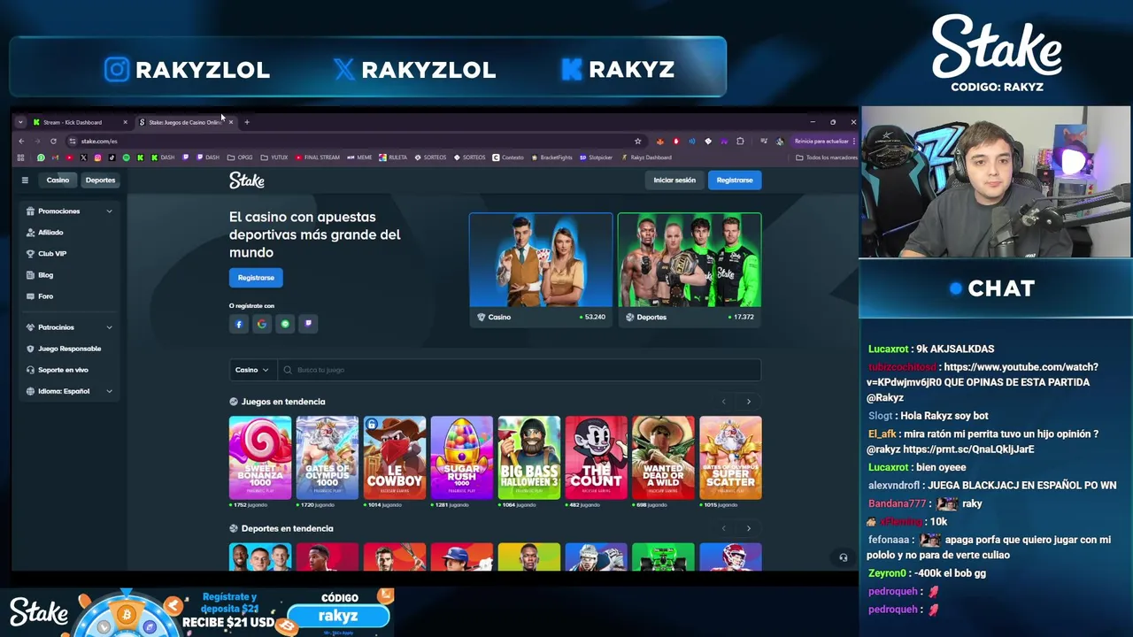Open the YUTUX bookmarks folder

(x=274, y=157)
